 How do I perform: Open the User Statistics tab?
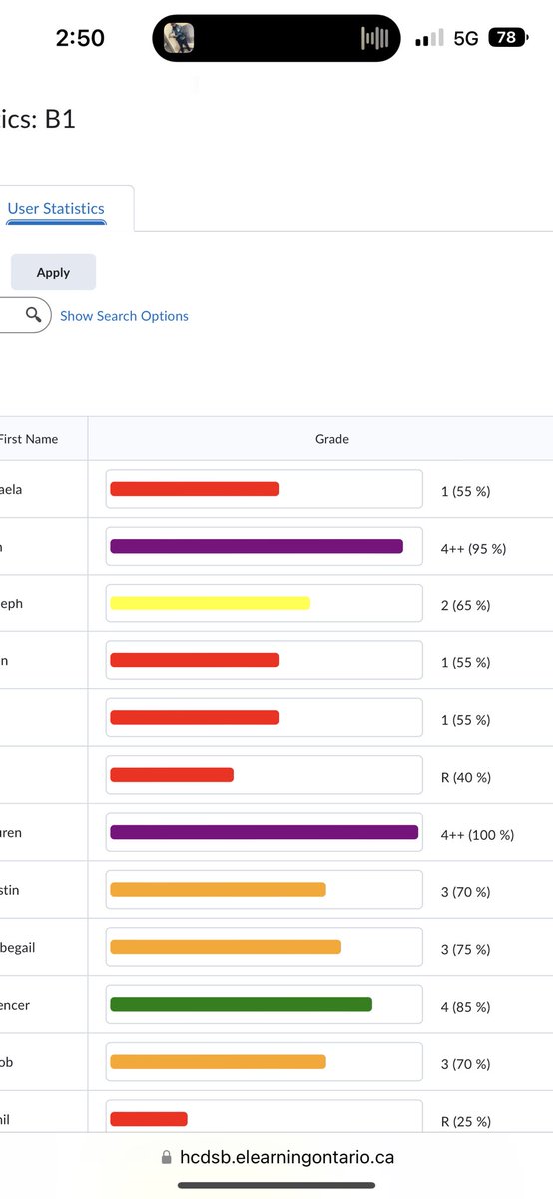[x=56, y=208]
